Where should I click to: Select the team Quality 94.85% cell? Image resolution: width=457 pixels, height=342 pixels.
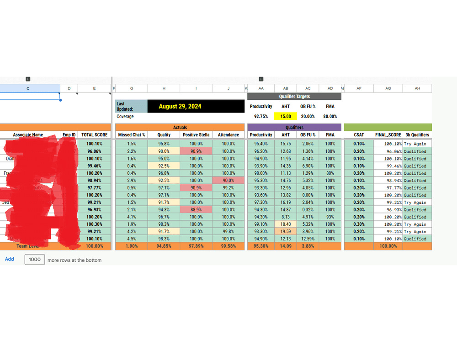(x=164, y=246)
